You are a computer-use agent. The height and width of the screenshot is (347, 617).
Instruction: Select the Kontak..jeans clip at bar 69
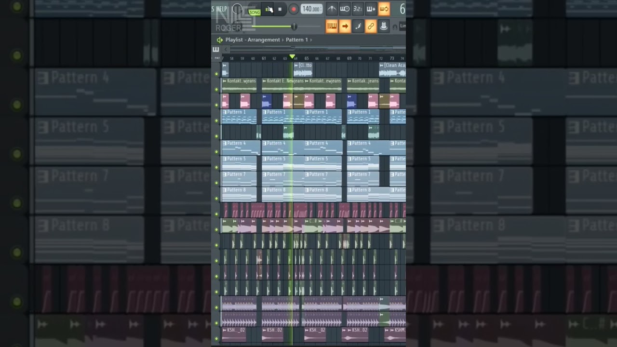363,84
